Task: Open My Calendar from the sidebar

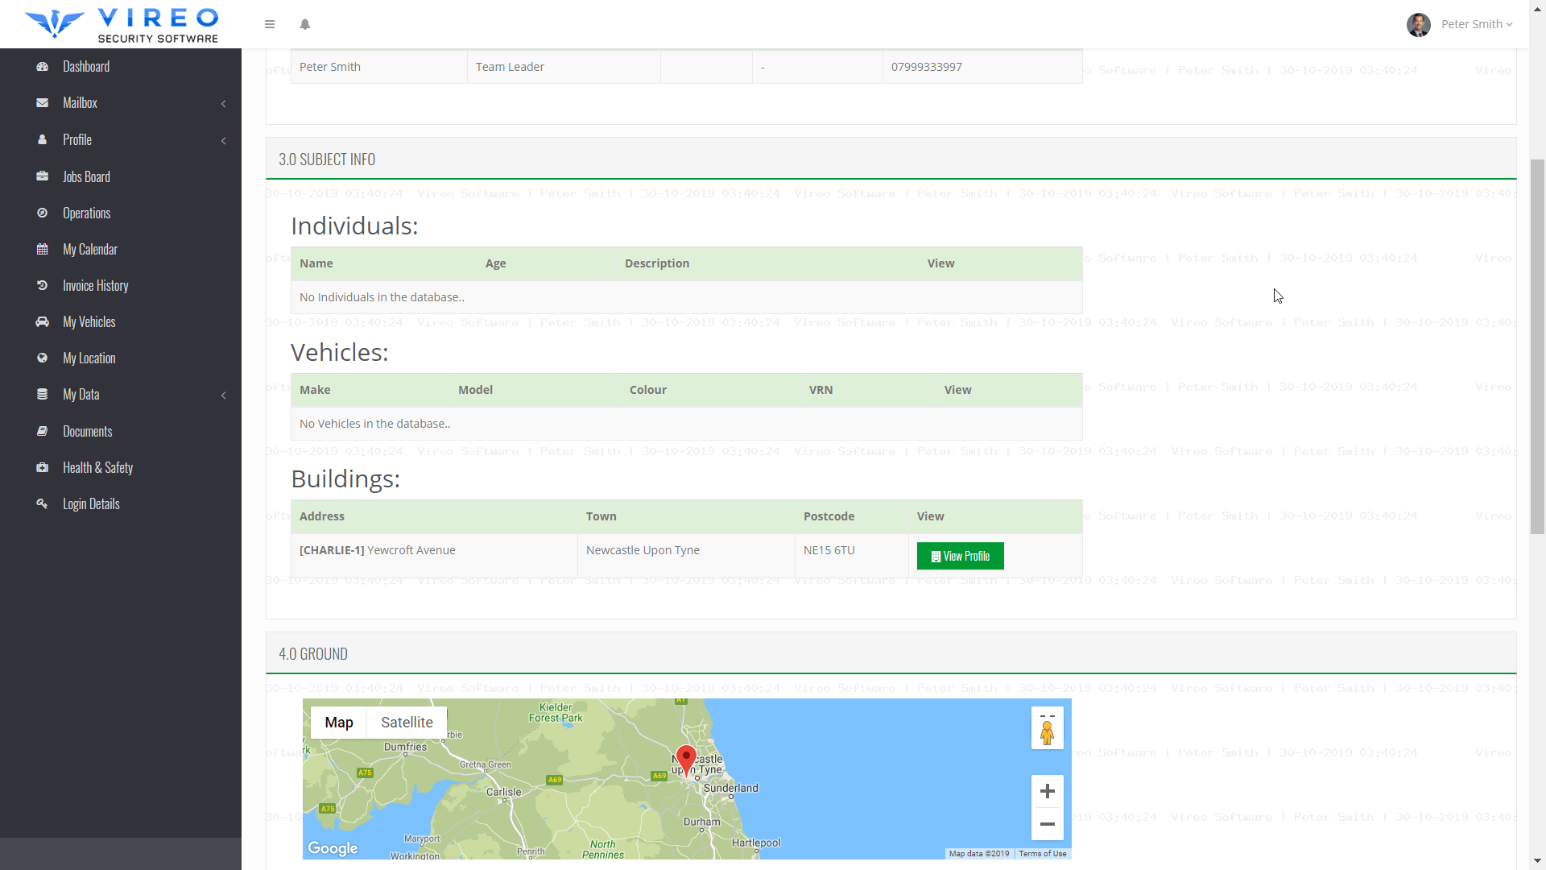Action: pos(91,249)
